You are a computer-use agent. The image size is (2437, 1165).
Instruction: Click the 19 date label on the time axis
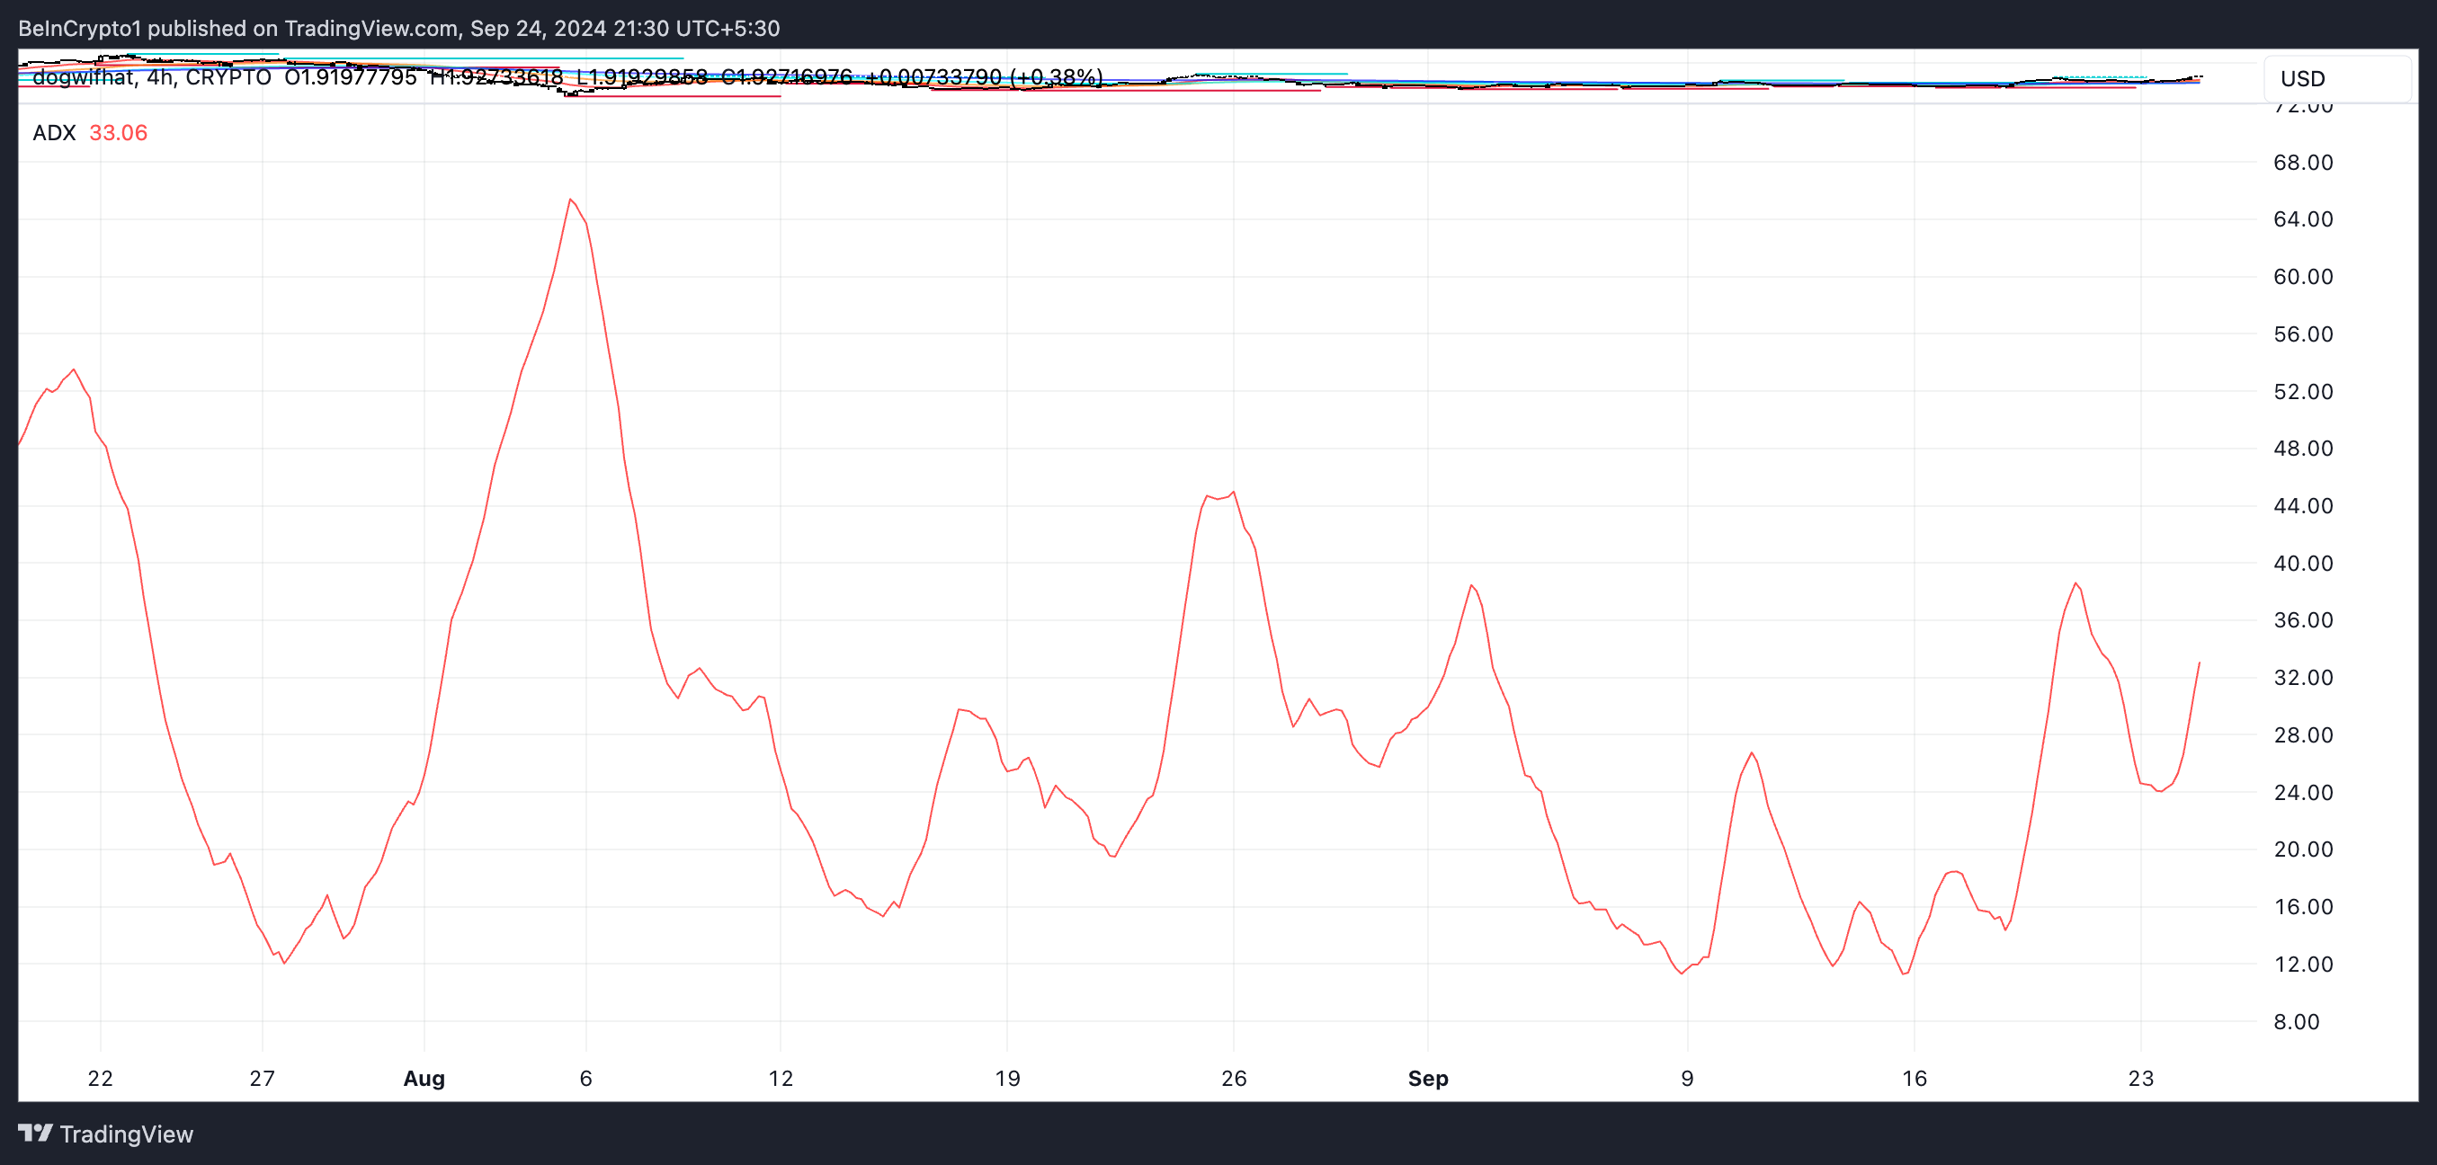(x=1007, y=1078)
